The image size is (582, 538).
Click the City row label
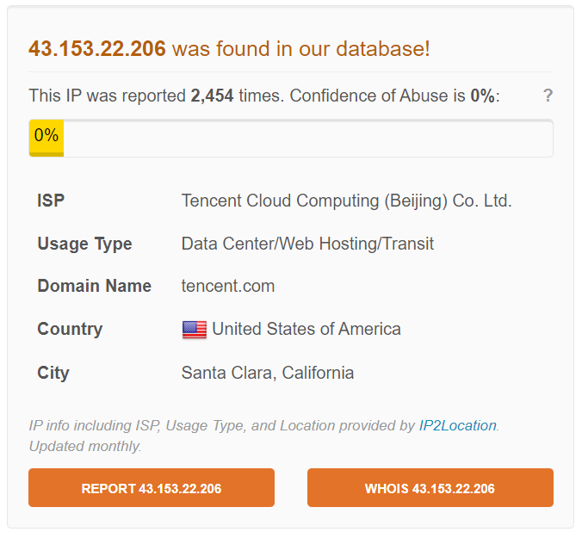(53, 373)
